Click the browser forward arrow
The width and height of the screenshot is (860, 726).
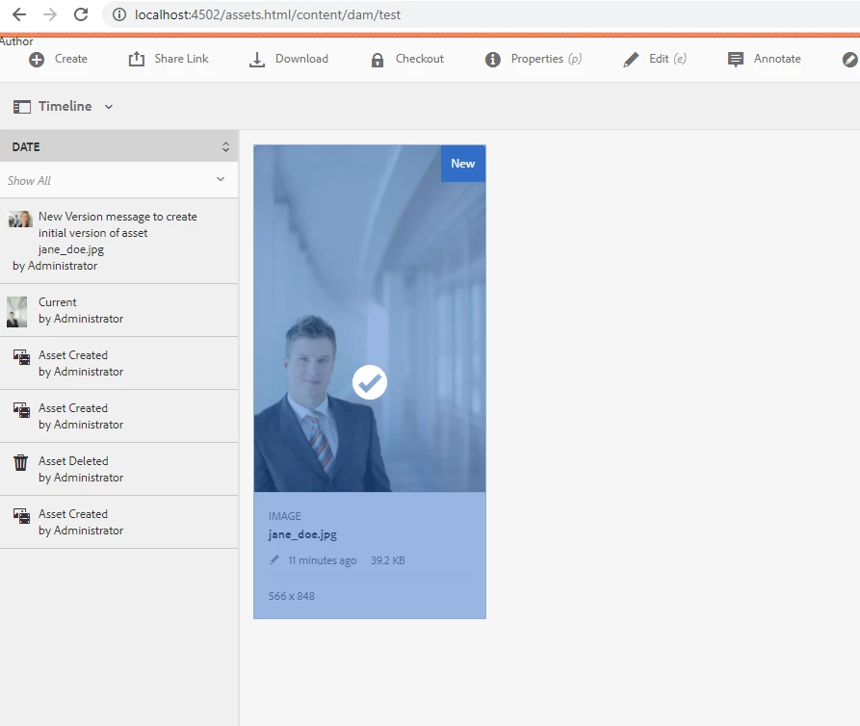[x=50, y=14]
